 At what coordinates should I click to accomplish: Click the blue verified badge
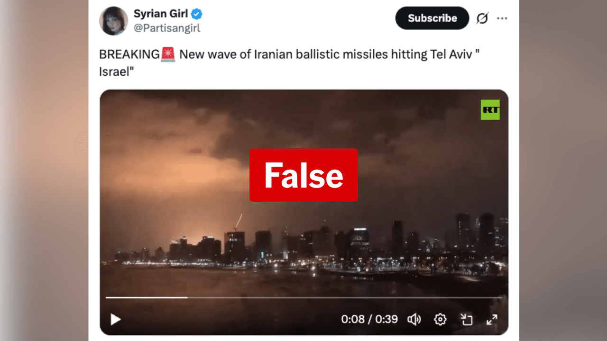[197, 14]
